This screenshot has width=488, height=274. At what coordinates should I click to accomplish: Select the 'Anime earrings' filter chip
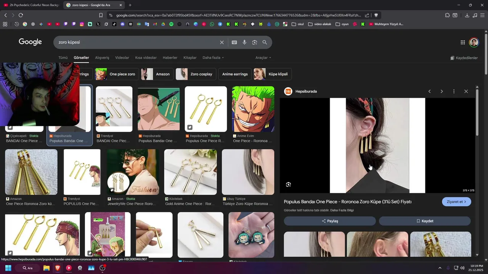coord(235,74)
